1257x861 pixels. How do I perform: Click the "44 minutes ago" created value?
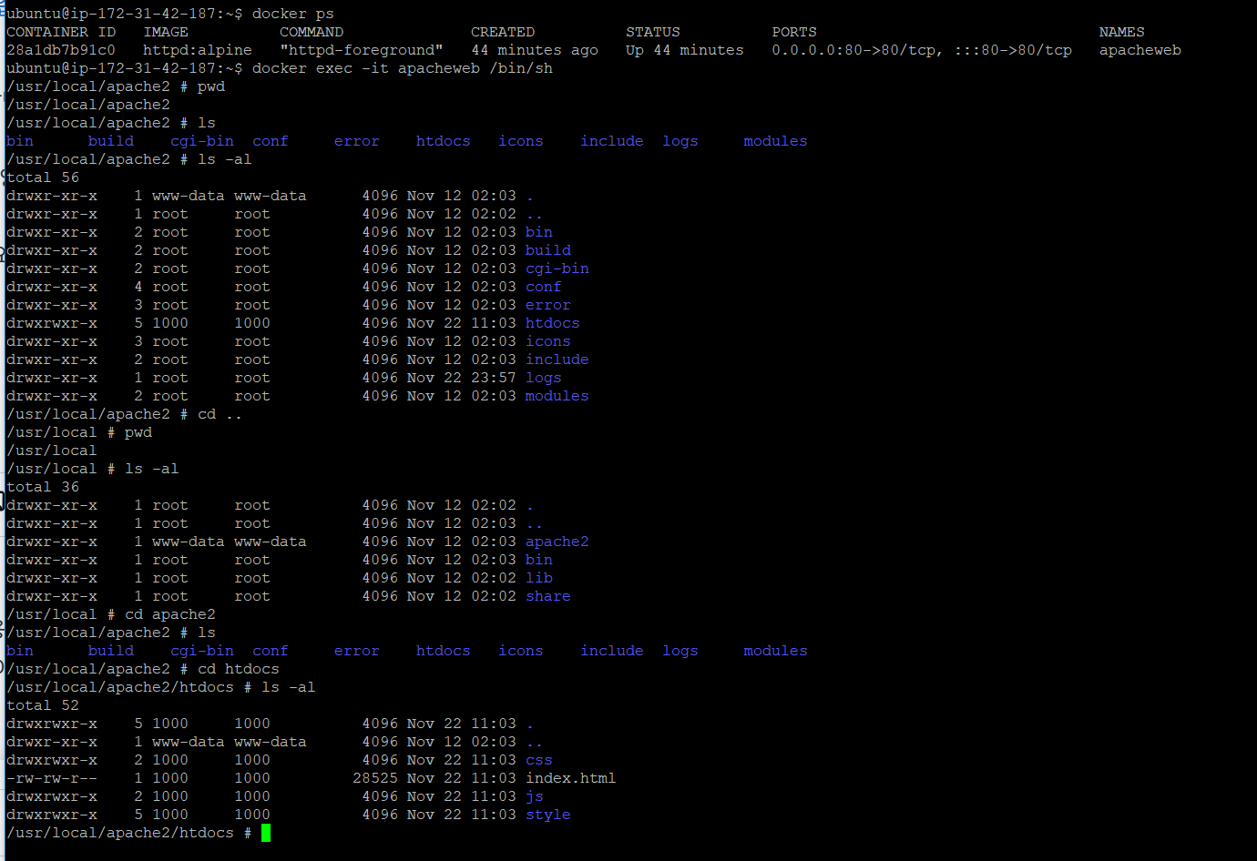pyautogui.click(x=535, y=50)
